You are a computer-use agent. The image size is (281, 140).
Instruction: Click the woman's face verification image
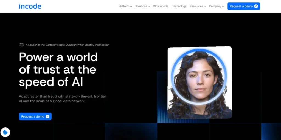pos(200,83)
